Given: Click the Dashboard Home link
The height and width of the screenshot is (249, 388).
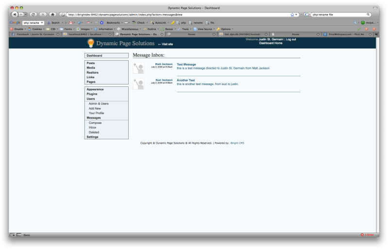Looking at the screenshot, I should [x=270, y=43].
